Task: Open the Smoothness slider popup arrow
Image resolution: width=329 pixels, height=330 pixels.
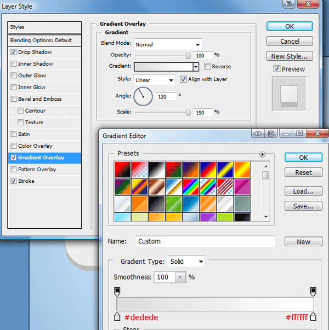Action: (x=180, y=277)
